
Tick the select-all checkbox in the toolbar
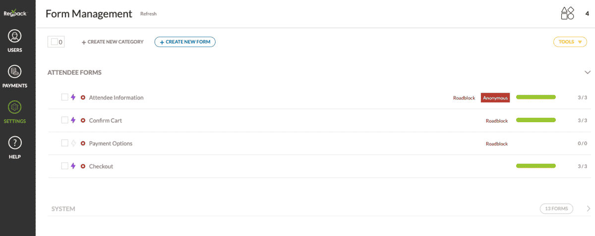(54, 42)
